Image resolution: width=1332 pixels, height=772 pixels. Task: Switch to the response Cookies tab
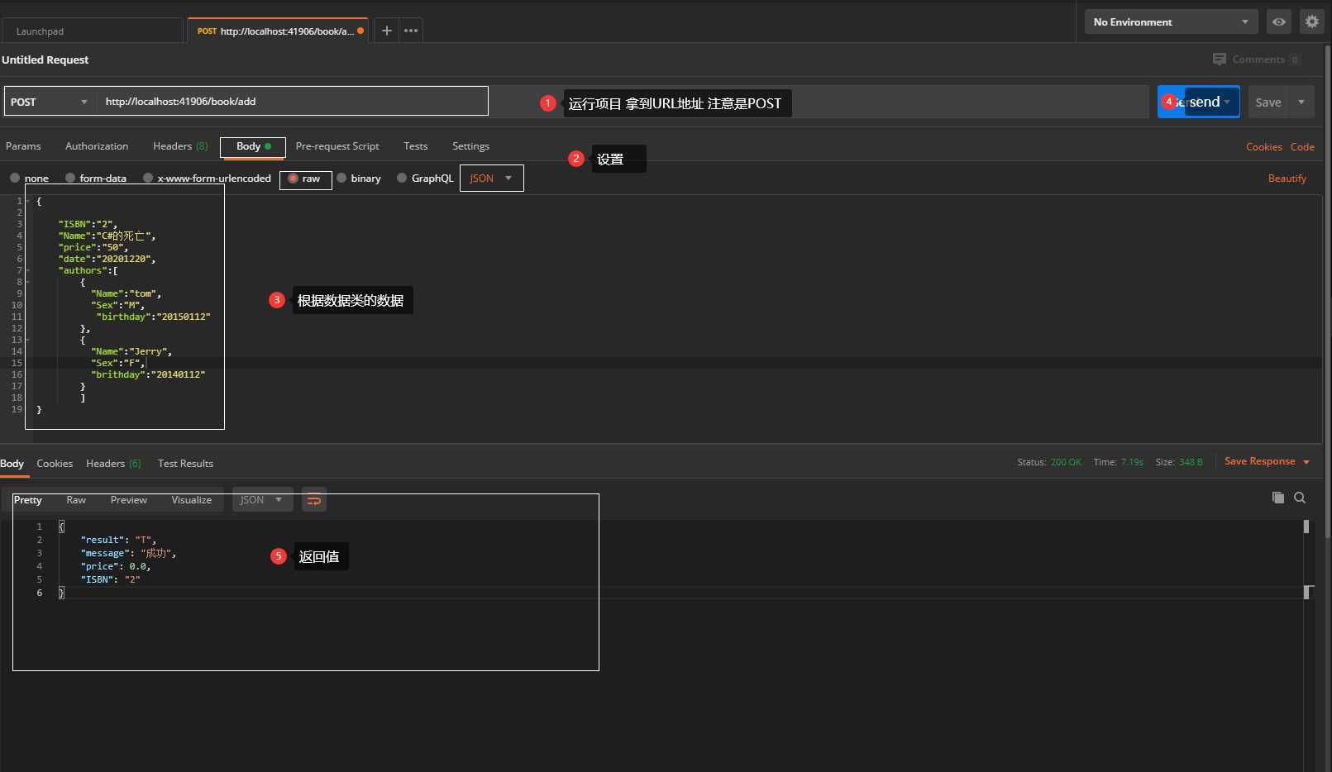(55, 464)
